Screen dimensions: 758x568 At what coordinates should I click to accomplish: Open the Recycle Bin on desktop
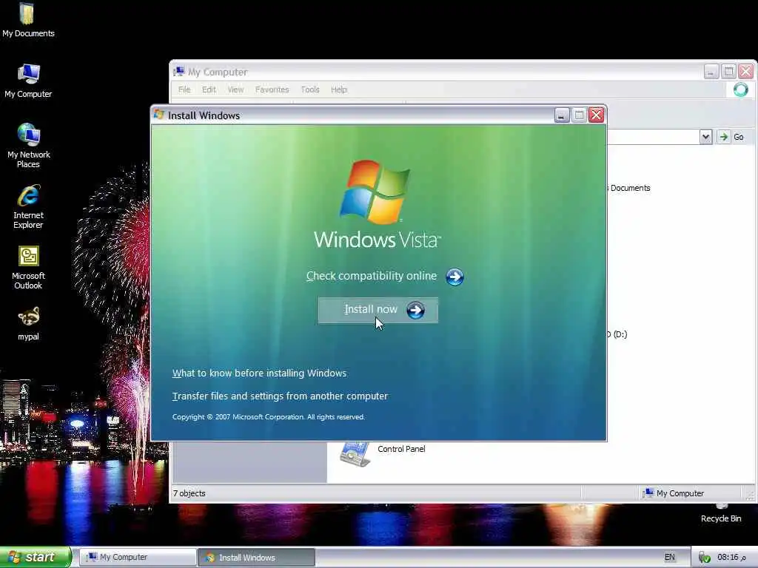click(721, 514)
